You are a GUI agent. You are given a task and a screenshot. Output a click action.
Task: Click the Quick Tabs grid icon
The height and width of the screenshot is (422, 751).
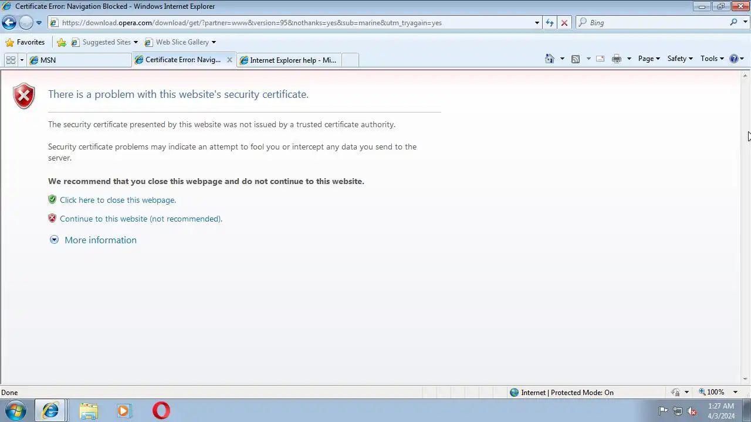[x=11, y=60]
